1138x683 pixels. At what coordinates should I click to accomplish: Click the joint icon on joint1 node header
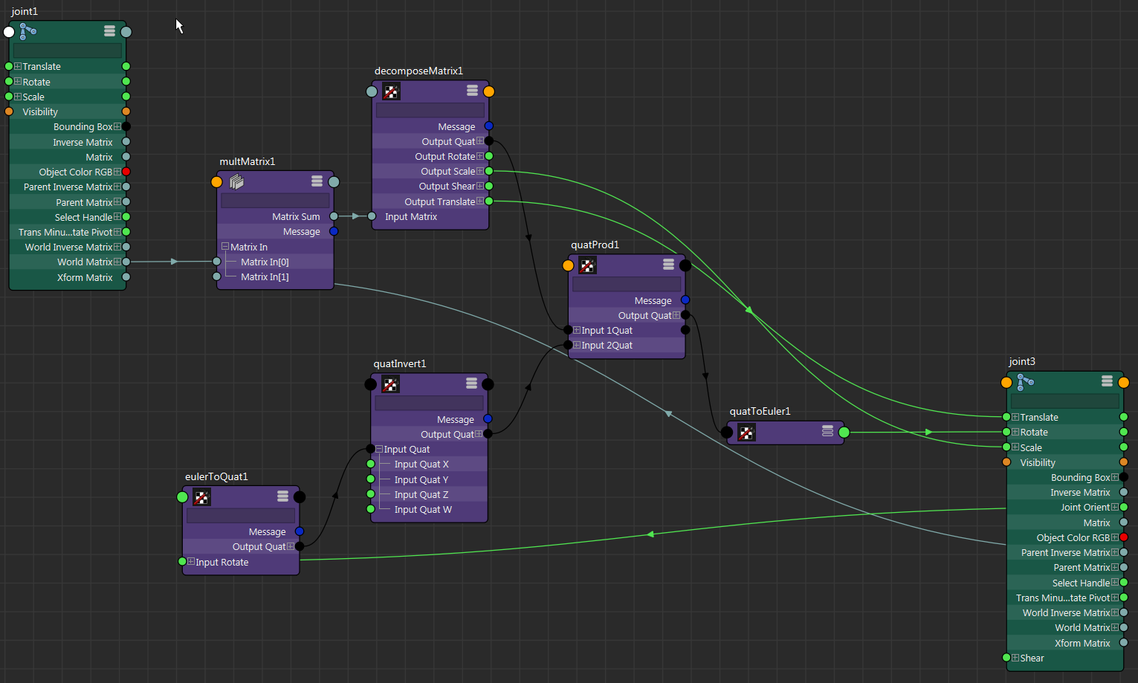coord(27,31)
